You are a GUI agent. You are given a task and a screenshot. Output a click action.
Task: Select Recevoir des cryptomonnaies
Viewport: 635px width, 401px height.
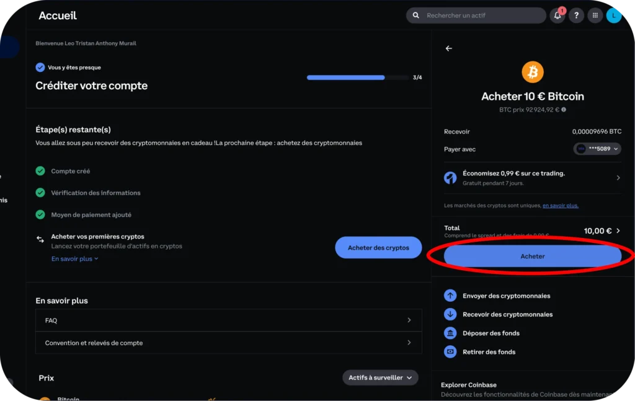tap(507, 314)
